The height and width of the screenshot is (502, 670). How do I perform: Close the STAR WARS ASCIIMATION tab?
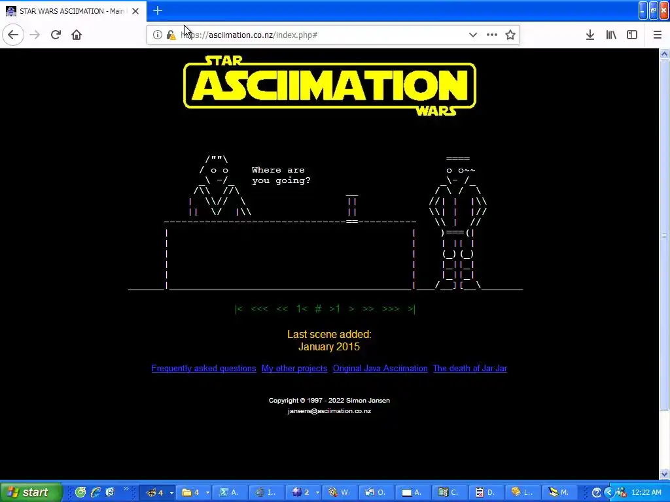135,11
